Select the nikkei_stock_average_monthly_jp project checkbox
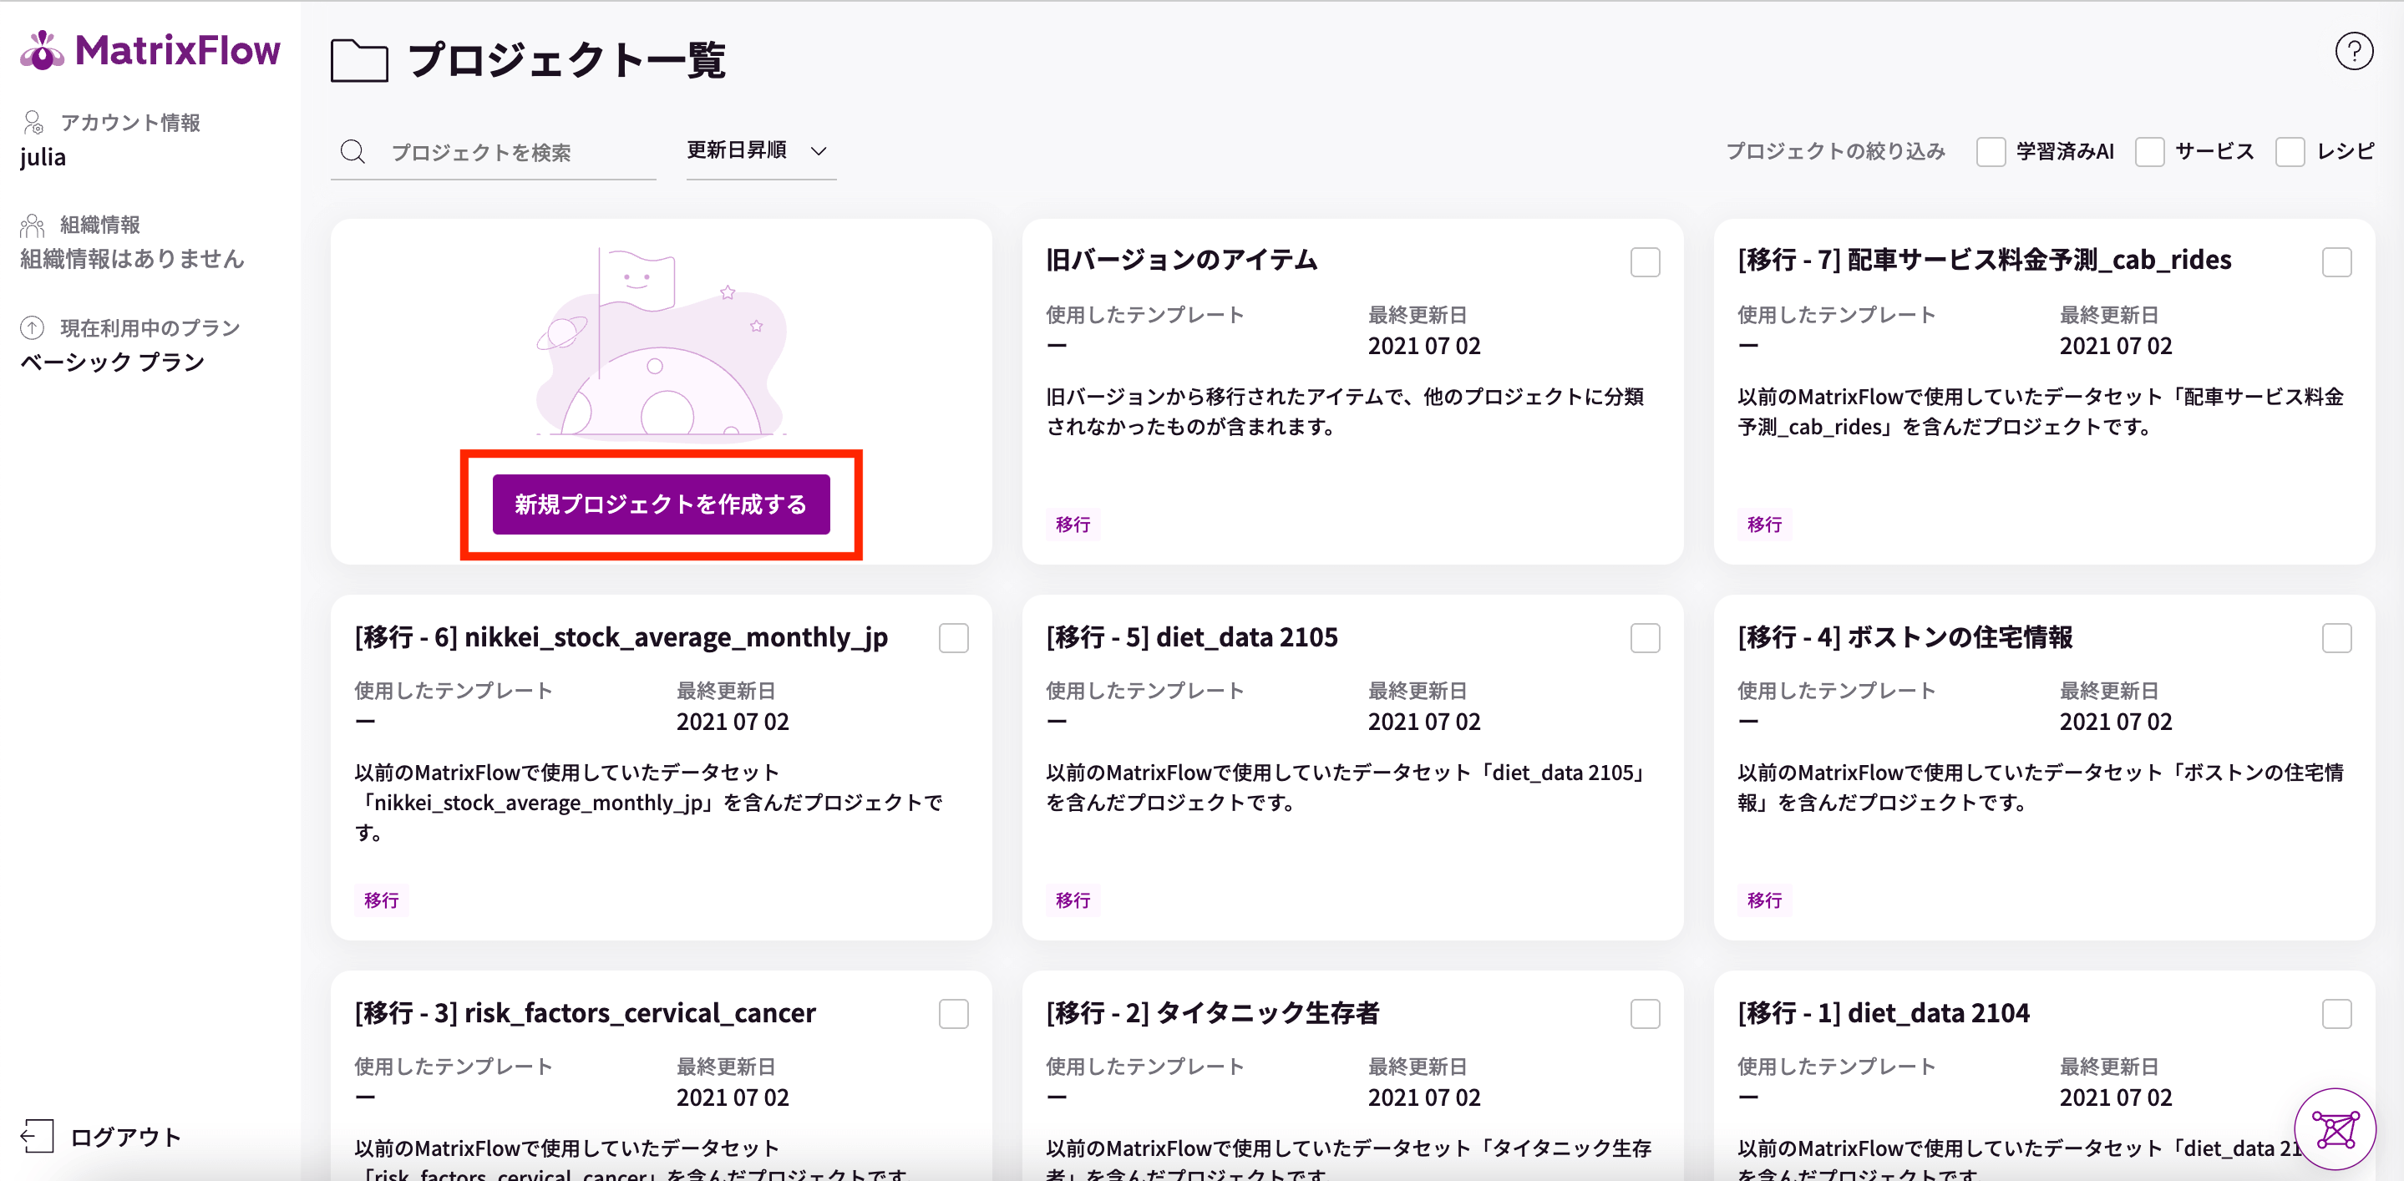This screenshot has width=2404, height=1181. pyautogui.click(x=954, y=638)
